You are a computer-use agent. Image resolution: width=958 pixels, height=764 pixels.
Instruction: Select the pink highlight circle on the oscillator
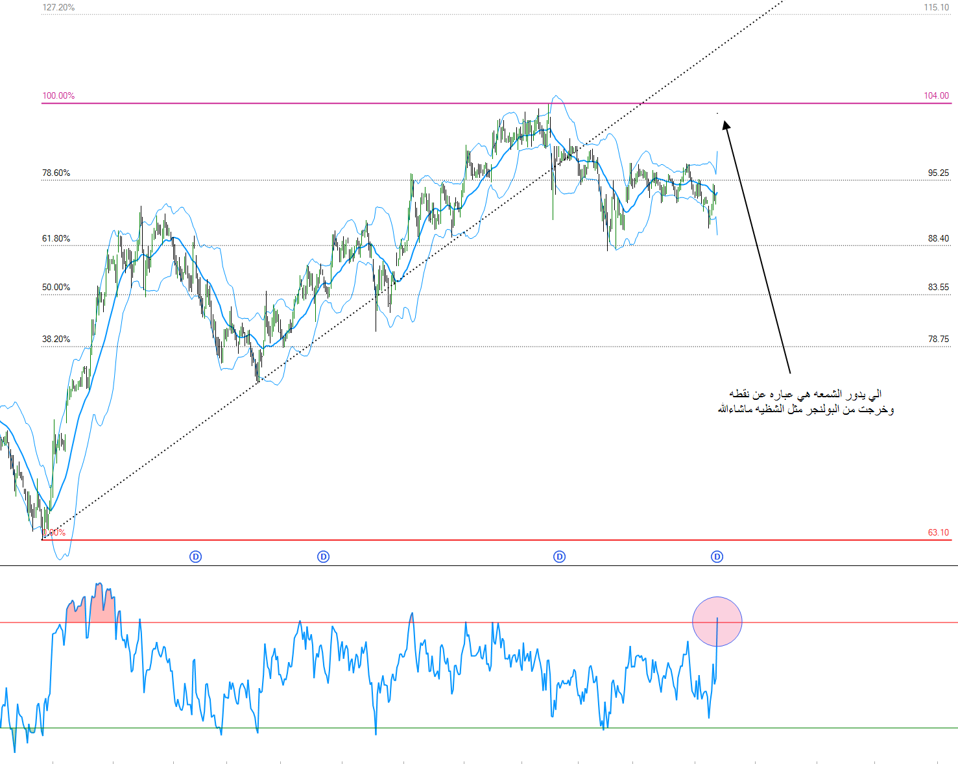coord(717,621)
